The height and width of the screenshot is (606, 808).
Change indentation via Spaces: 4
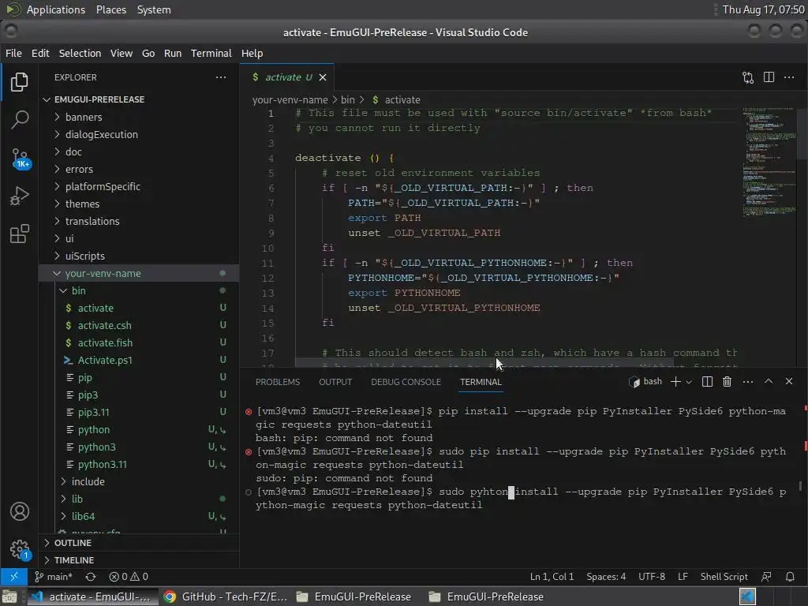(x=606, y=577)
